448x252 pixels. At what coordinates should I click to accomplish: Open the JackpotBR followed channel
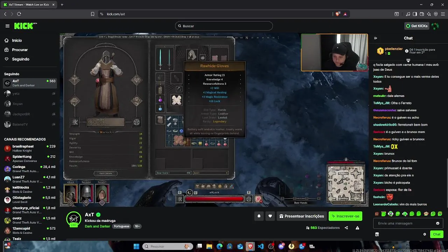pyautogui.click(x=30, y=114)
